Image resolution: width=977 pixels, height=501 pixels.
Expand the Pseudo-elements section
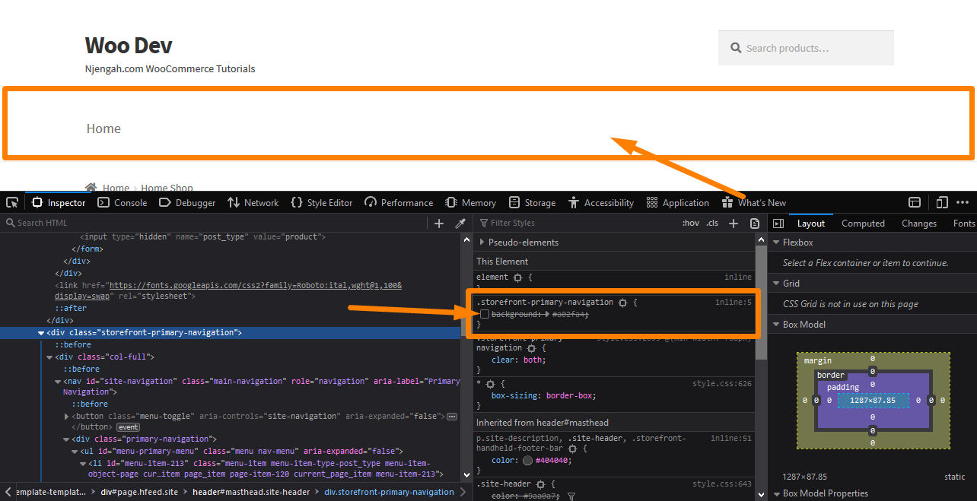pyautogui.click(x=482, y=243)
